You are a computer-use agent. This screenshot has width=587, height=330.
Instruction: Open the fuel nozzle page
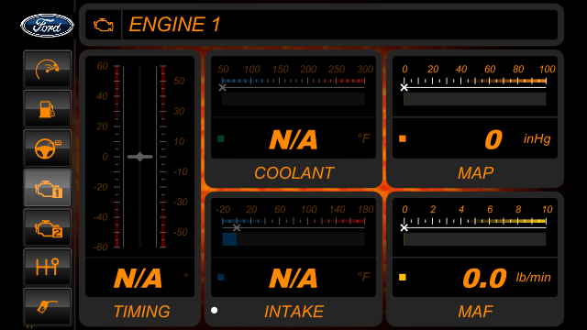pyautogui.click(x=47, y=307)
